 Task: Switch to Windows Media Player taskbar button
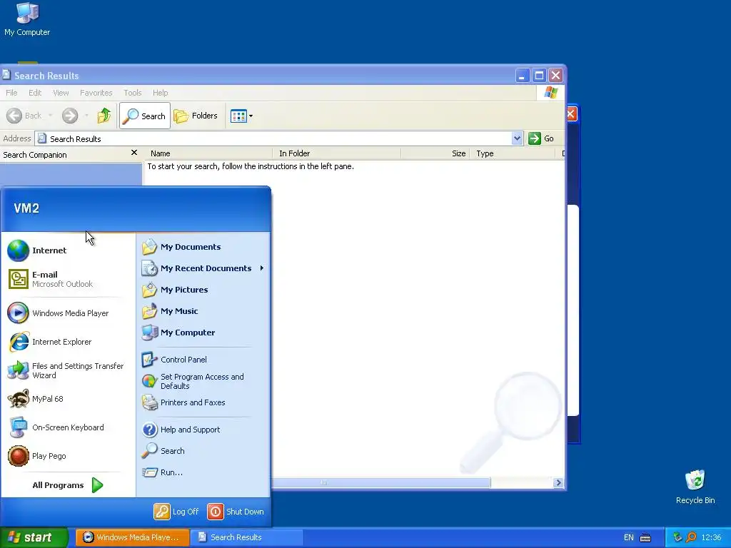[132, 537]
